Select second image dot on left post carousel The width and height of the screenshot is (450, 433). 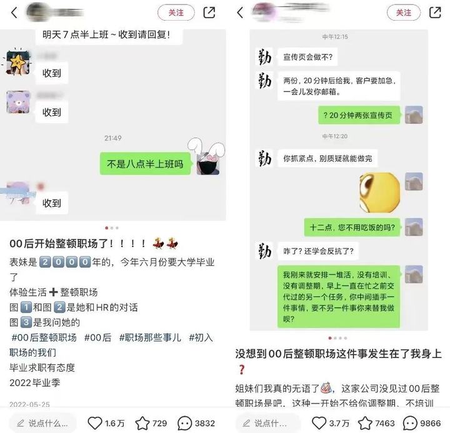[112, 228]
